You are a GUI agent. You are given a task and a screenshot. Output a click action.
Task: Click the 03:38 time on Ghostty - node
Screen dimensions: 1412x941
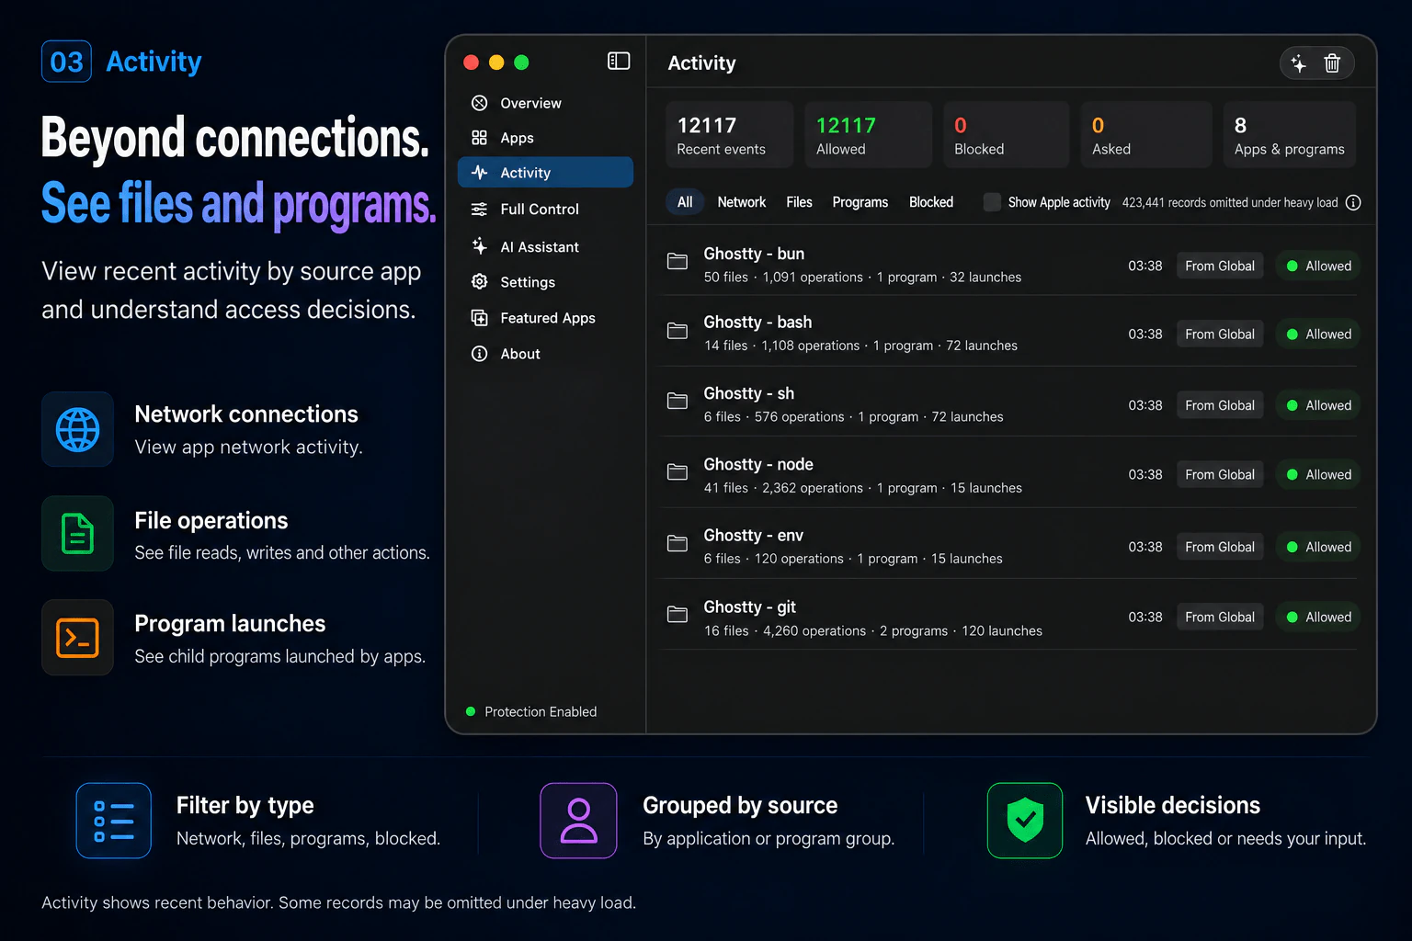click(1145, 474)
